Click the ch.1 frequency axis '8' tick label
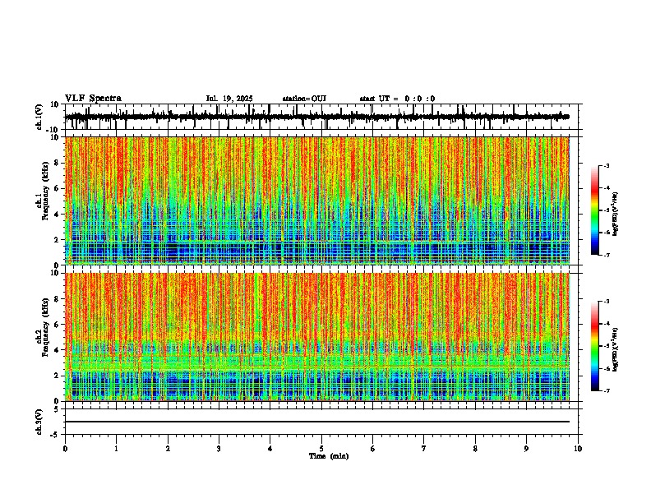The image size is (651, 503). [x=58, y=163]
